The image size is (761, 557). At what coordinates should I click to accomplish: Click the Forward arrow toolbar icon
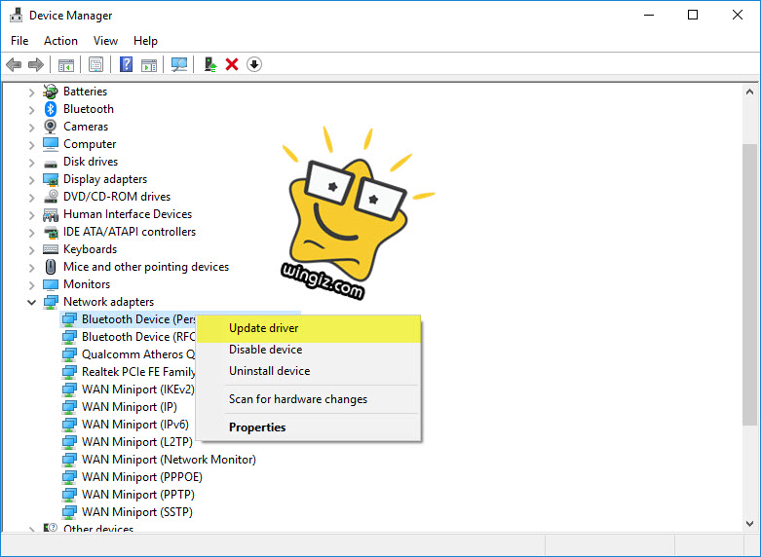pos(36,64)
